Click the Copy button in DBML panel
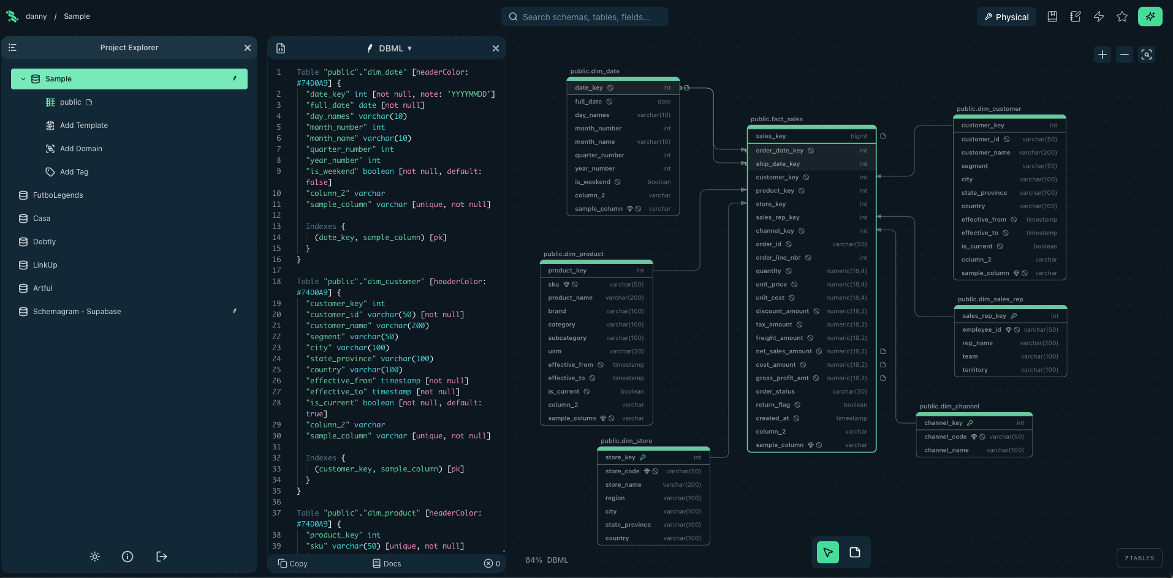 point(292,563)
